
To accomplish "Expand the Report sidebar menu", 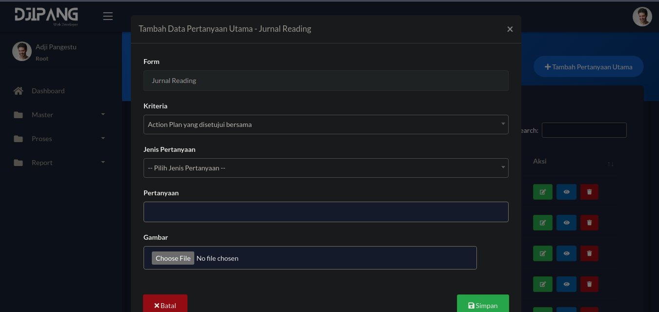I will 59,163.
